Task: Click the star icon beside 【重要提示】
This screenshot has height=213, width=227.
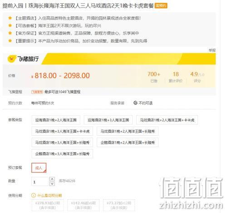Action: 10,41
